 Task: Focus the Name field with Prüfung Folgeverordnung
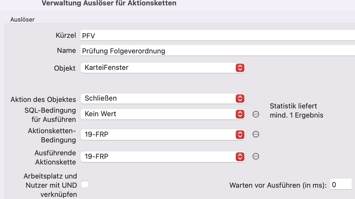point(217,50)
